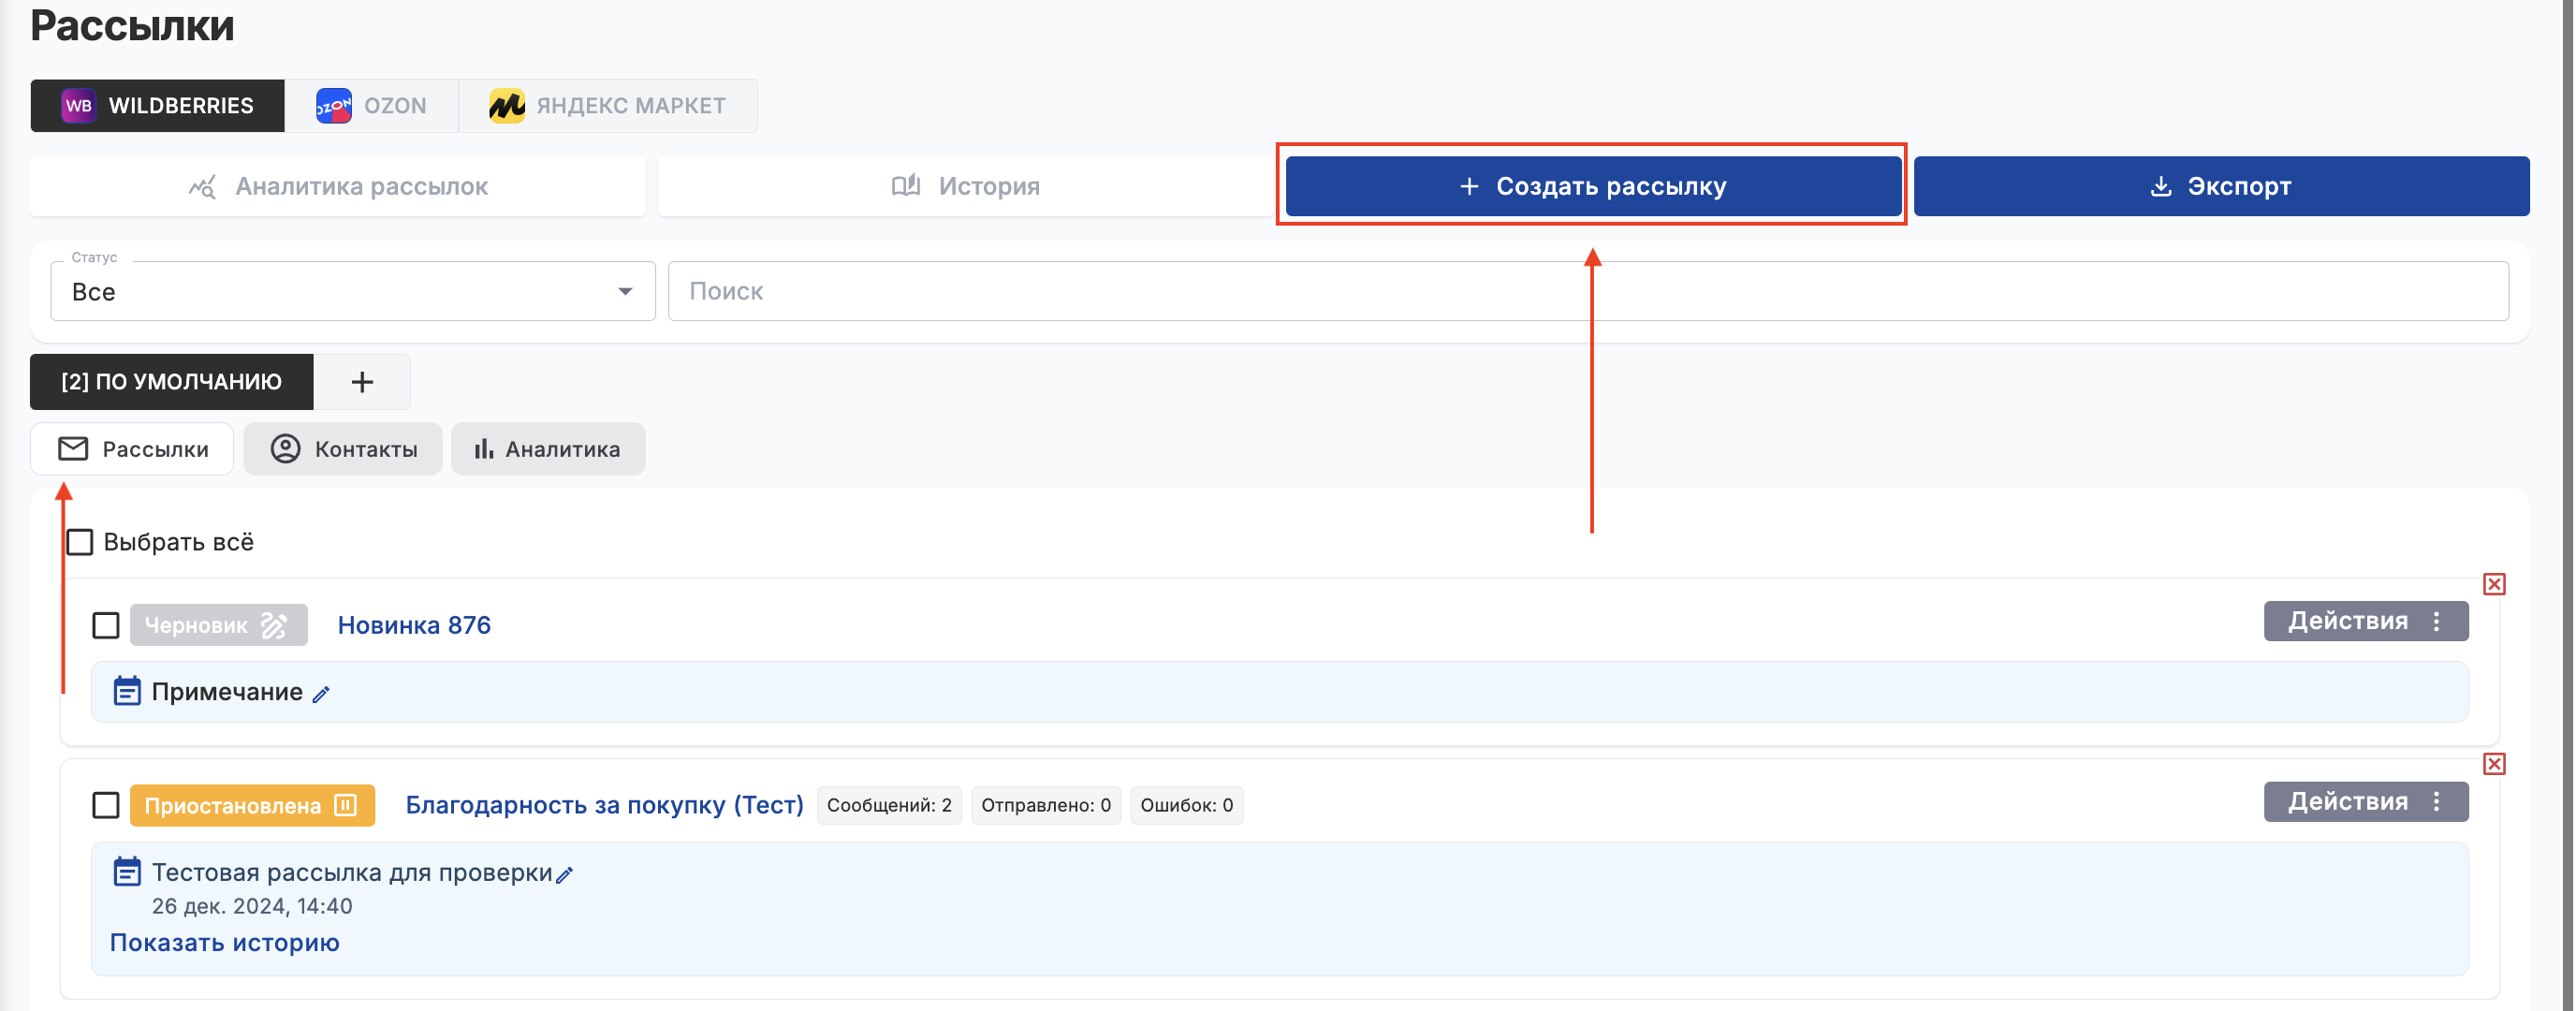Click the Черновик status badge
Viewport: 2576px width, 1011px height.
[x=218, y=625]
